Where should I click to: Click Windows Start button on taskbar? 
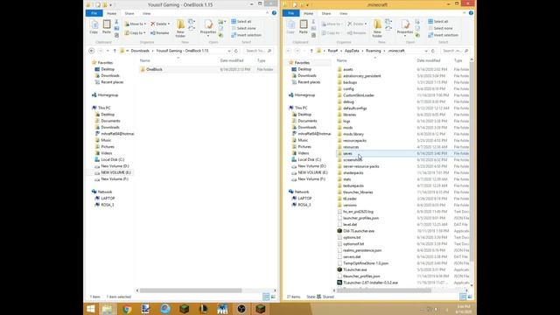click(91, 309)
